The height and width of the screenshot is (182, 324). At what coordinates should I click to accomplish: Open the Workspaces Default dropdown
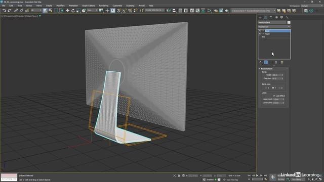point(312,6)
